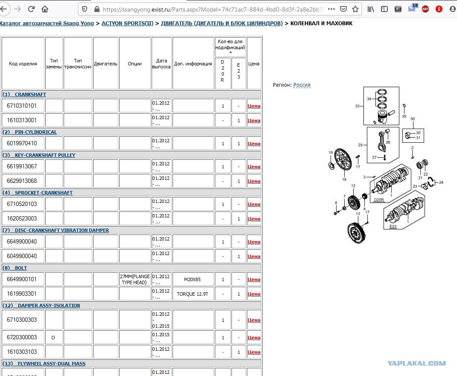The image size is (457, 376).
Task: Click Цена for part 1610313001
Action: [x=254, y=120]
